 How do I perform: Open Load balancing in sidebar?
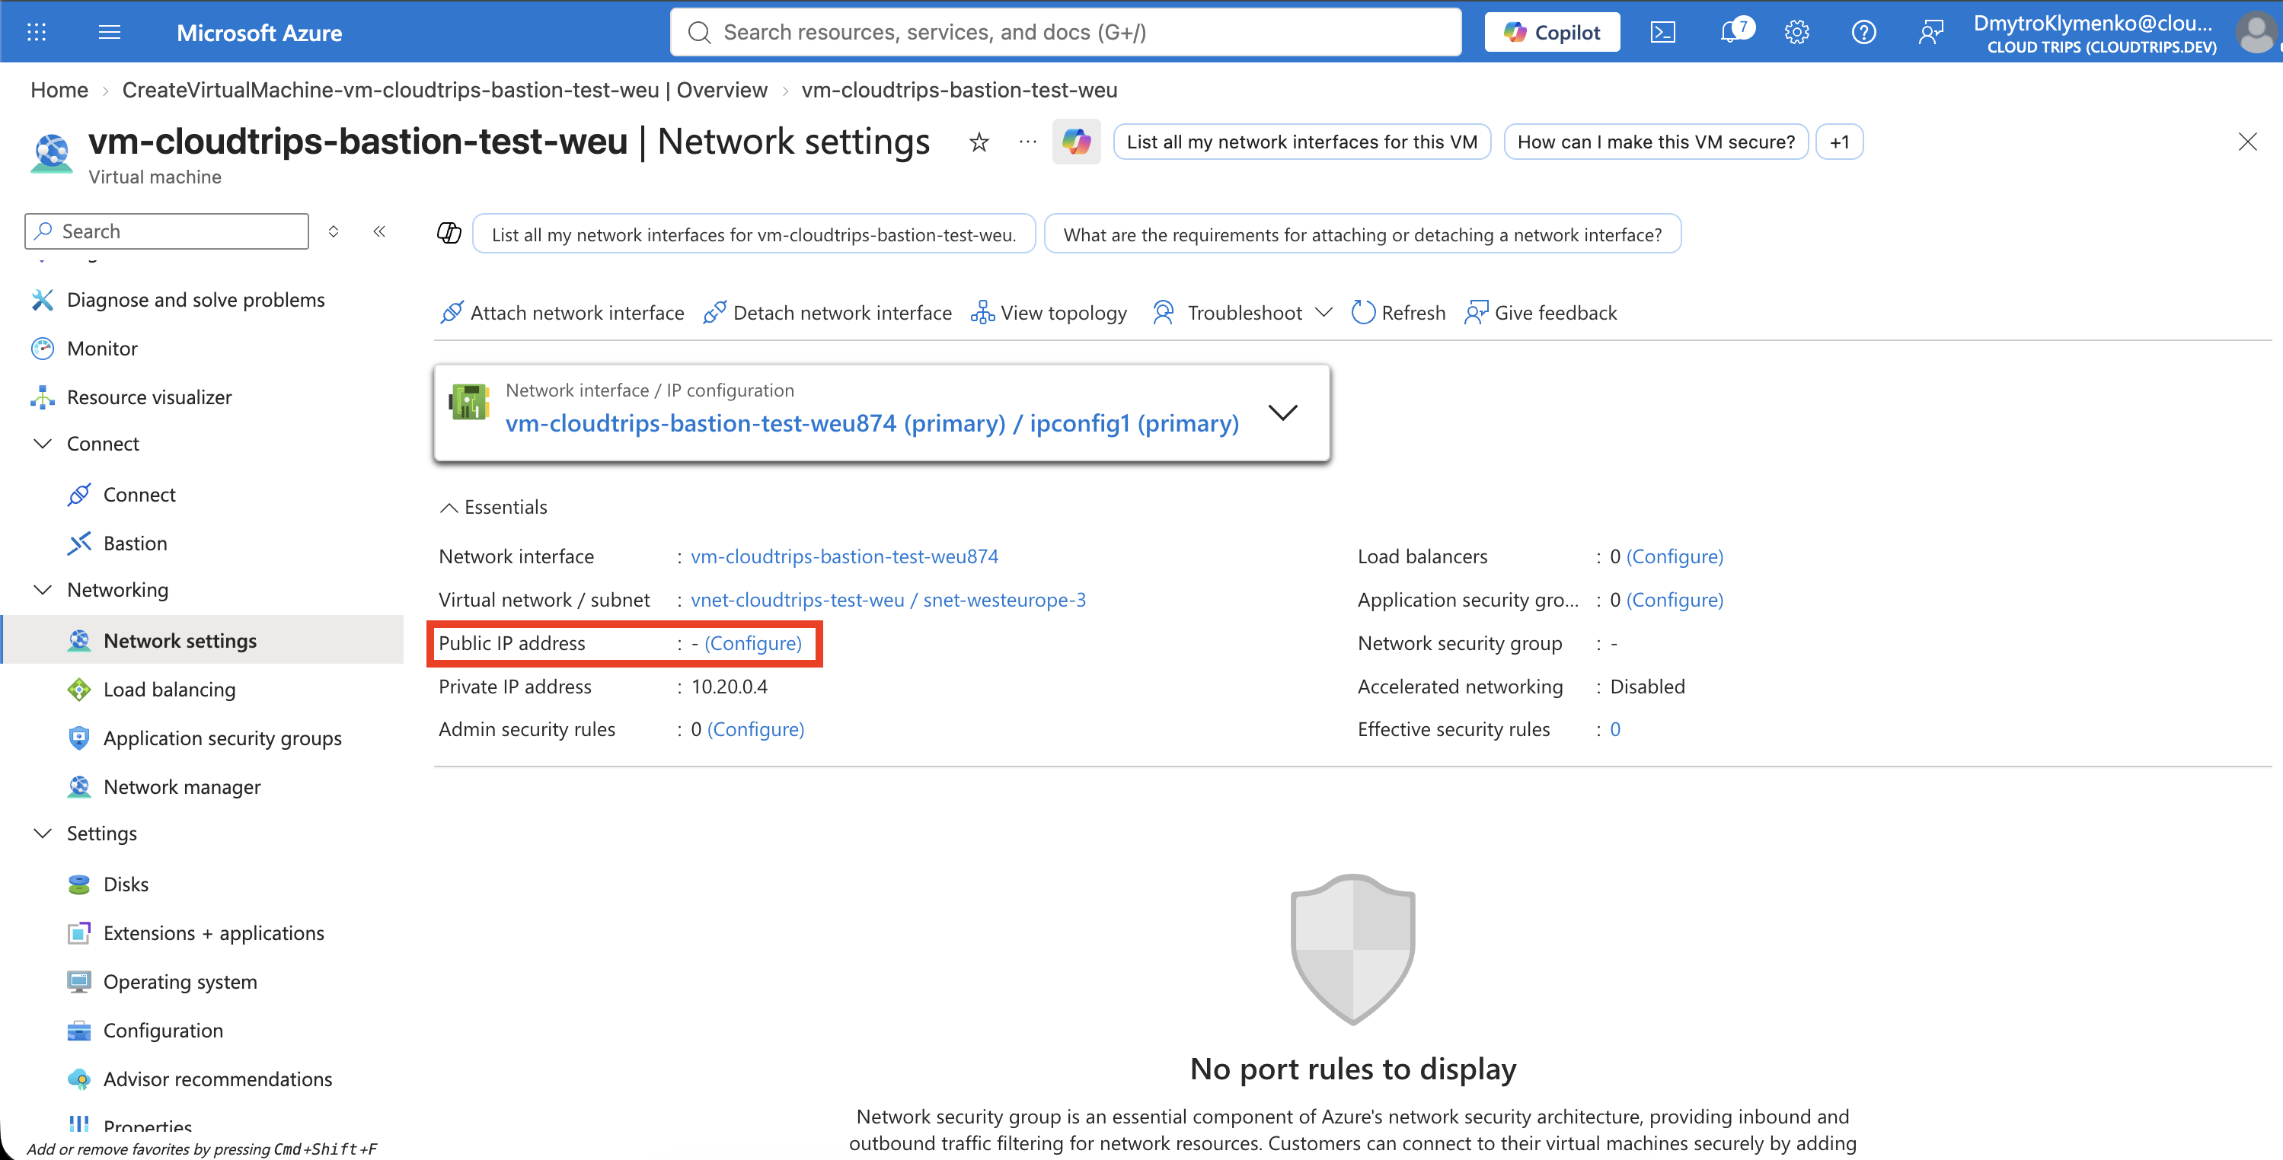pos(169,690)
